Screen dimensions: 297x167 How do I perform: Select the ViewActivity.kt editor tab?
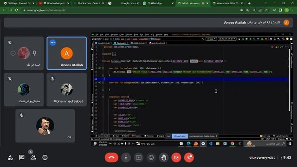[103, 43]
